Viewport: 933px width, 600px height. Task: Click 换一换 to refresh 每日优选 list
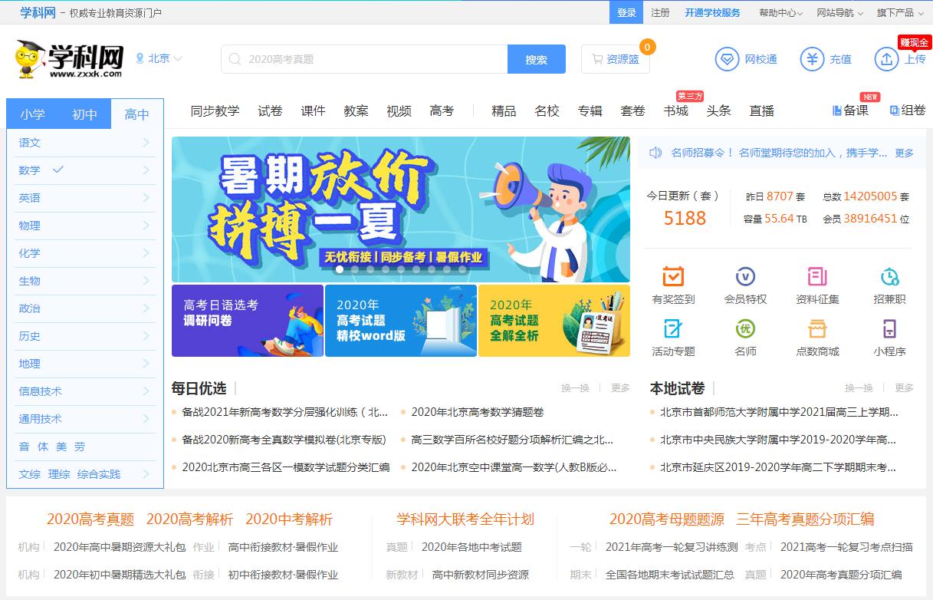[x=575, y=388]
